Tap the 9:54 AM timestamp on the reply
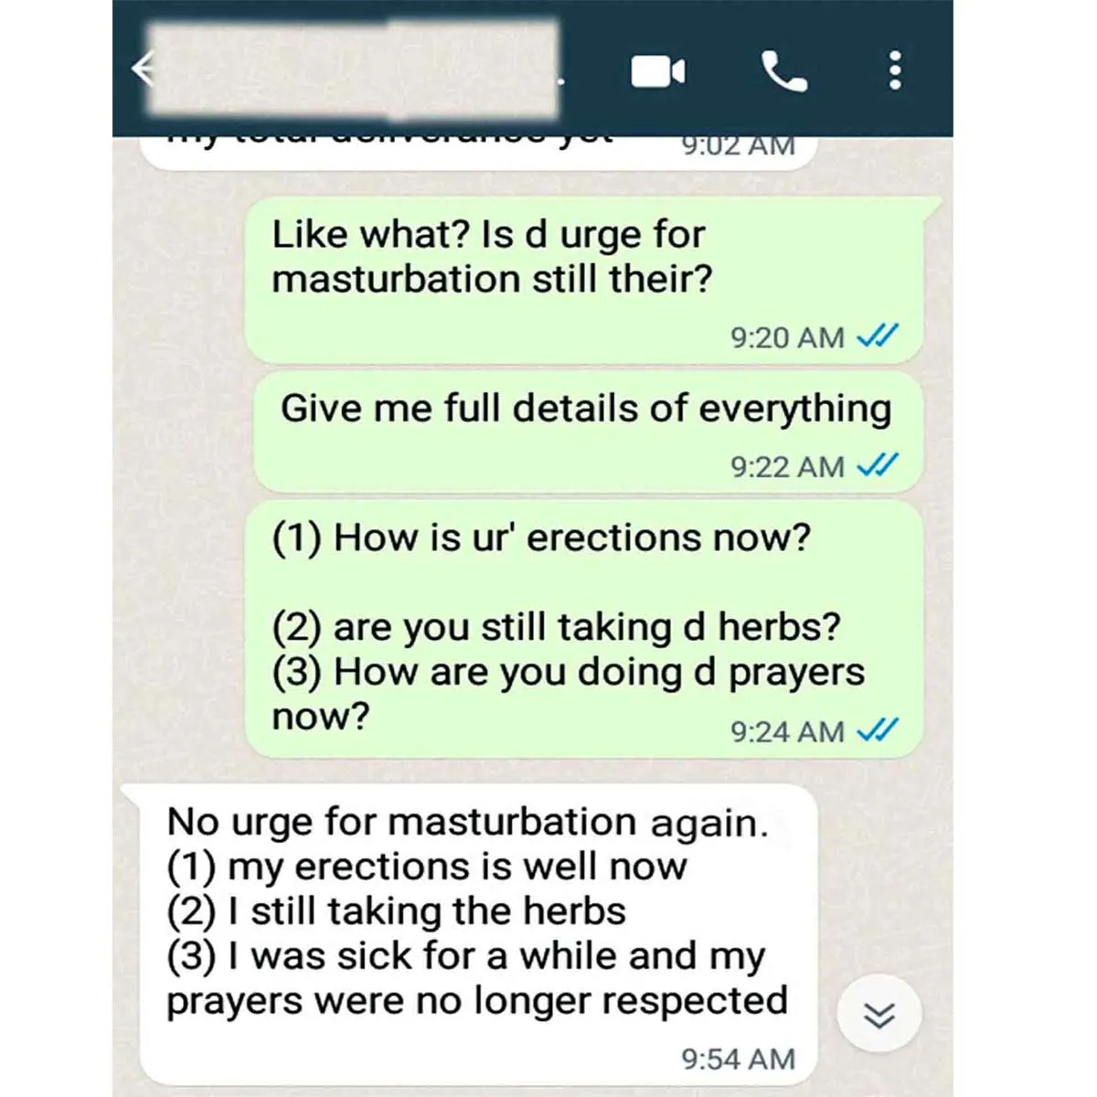The image size is (1097, 1097). 739,1059
